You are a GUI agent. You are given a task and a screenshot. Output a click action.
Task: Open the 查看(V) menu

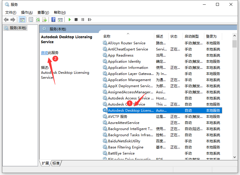(43, 12)
